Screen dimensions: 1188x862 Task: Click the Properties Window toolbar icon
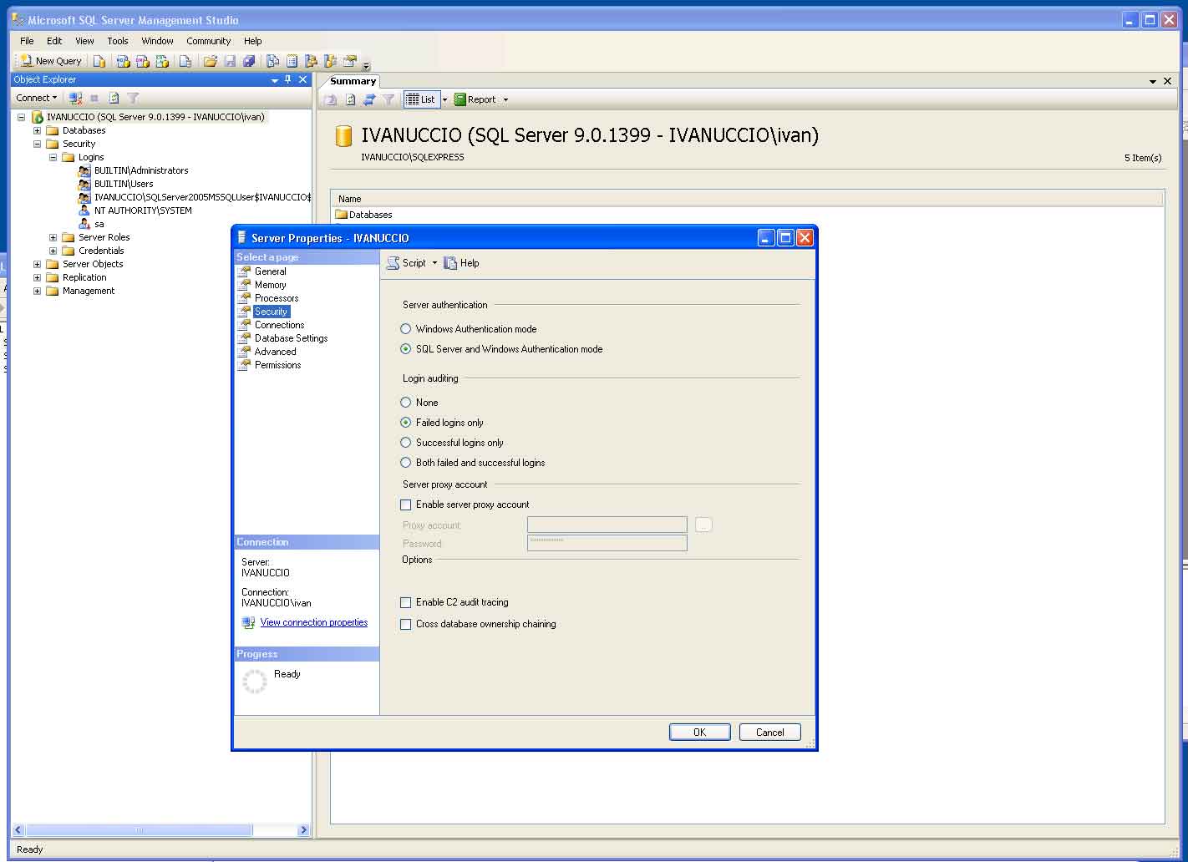[x=350, y=61]
